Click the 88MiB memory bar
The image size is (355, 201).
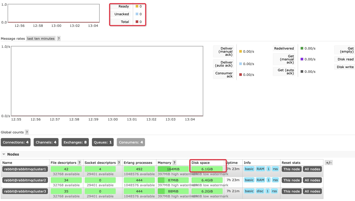click(173, 191)
